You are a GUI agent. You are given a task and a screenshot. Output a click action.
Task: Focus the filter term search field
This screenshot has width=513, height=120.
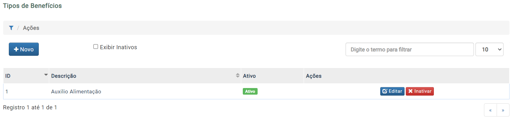coord(410,50)
